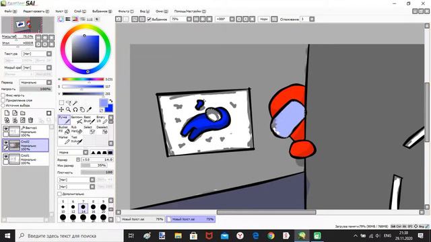Select the Binary 1/0 pen tool
The height and width of the screenshot is (242, 431).
coord(102,120)
